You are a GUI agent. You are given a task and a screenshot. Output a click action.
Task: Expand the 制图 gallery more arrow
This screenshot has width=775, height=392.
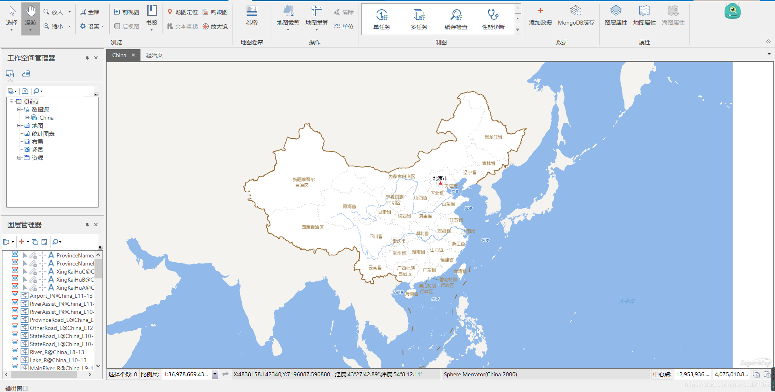517,30
